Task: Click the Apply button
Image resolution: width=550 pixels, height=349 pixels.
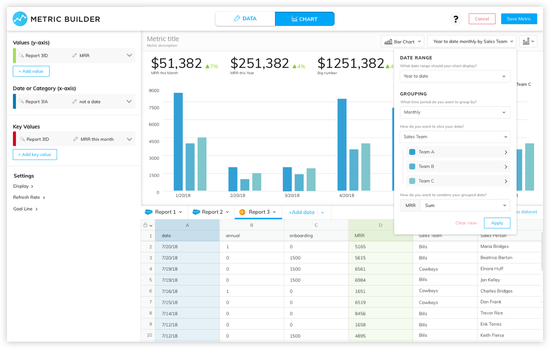Action: [497, 223]
